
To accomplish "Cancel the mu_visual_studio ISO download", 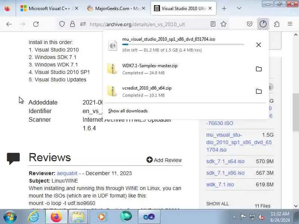I will tap(259, 45).
